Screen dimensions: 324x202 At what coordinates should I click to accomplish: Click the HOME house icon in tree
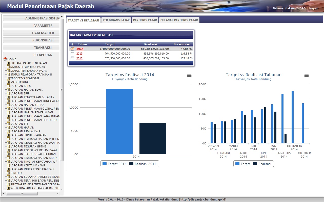pos(5,59)
